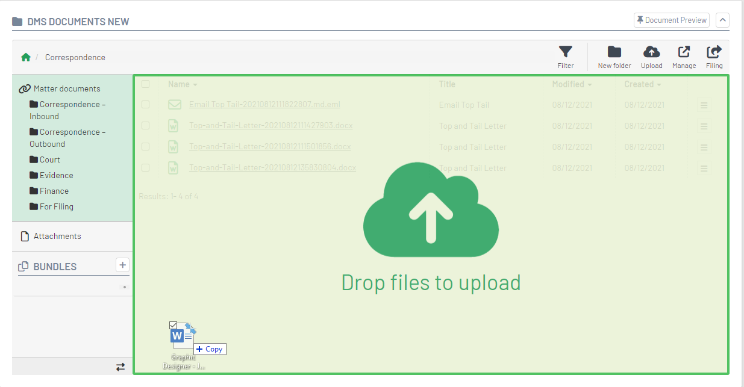Image resolution: width=744 pixels, height=387 pixels.
Task: Open Email Top Tail-20210812111822807.md.eml
Action: click(x=264, y=104)
